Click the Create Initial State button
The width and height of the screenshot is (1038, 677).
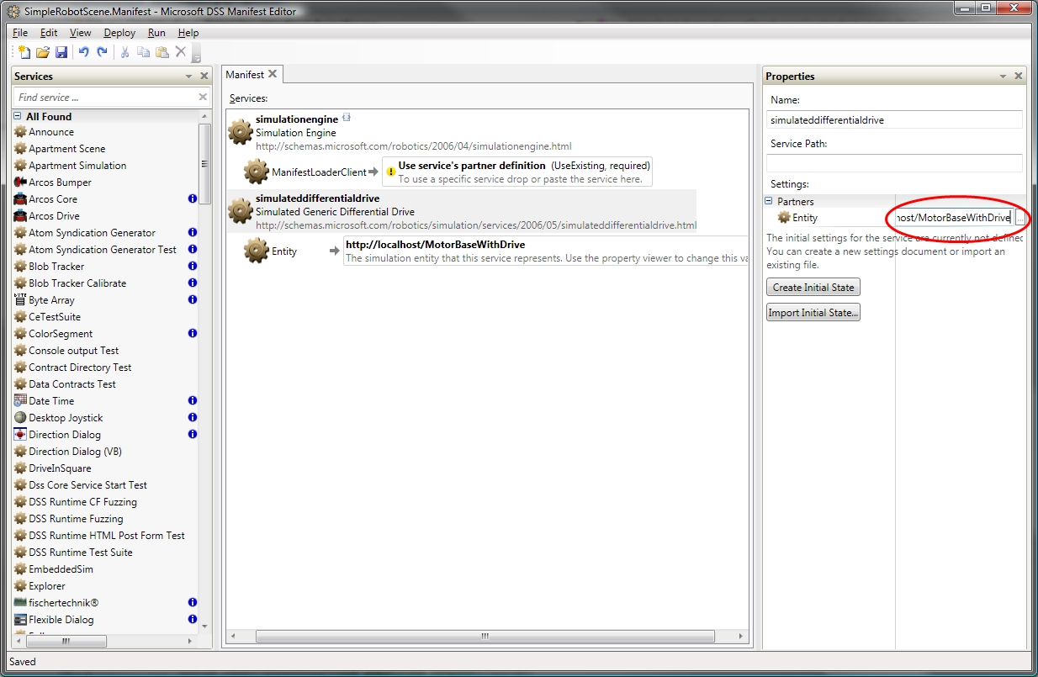coord(813,288)
